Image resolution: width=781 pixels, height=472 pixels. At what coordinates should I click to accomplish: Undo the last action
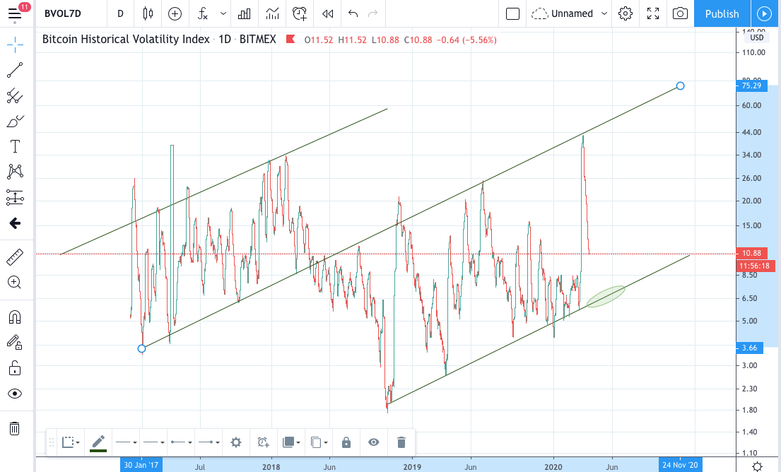pyautogui.click(x=353, y=14)
